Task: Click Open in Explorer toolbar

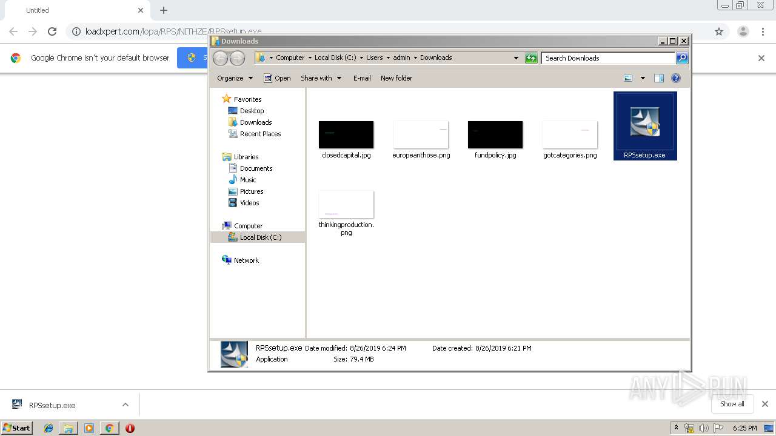Action: (x=278, y=78)
